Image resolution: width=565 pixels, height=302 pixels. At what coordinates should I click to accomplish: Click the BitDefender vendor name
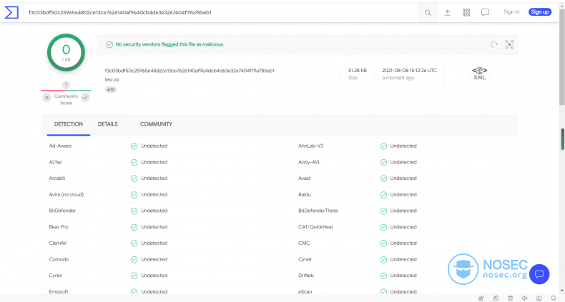[62, 211]
